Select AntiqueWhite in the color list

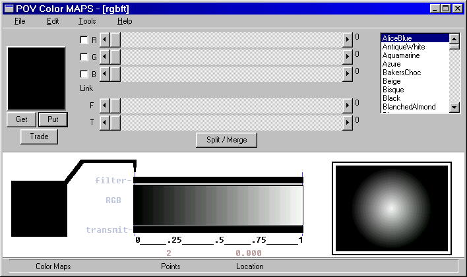(415, 47)
